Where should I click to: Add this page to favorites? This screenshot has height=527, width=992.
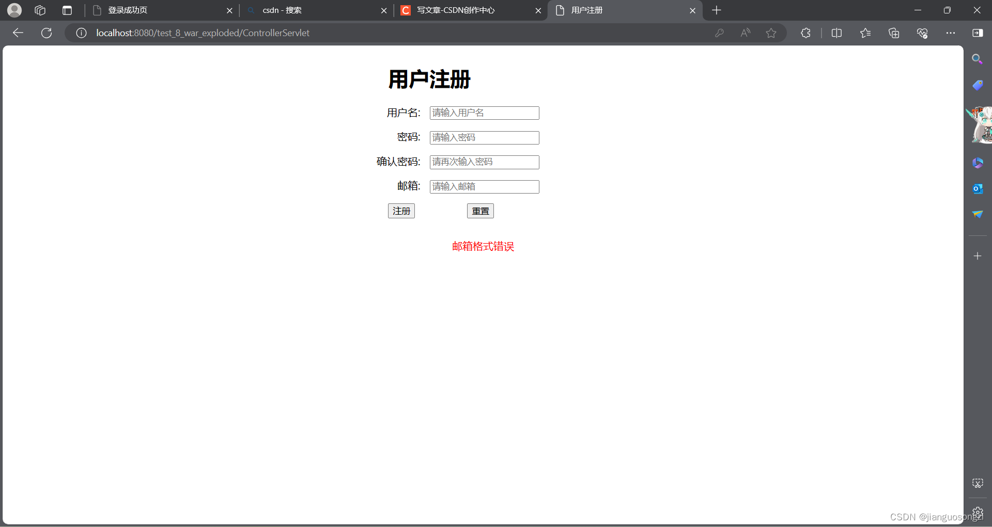(771, 33)
